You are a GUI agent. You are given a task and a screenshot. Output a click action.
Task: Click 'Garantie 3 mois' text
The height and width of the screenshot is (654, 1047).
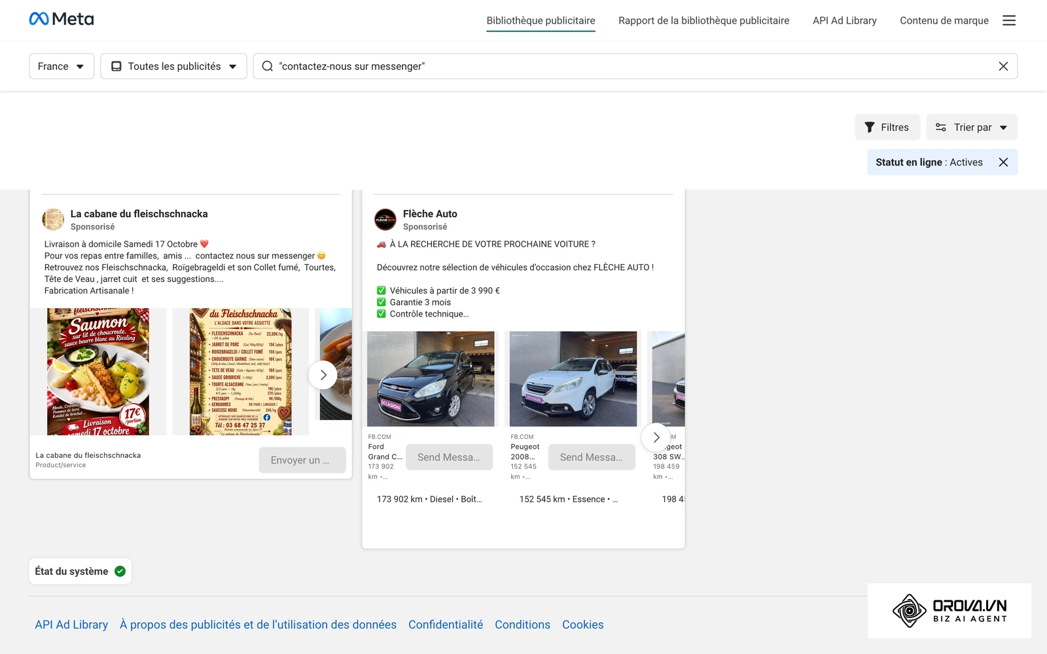[x=420, y=302]
